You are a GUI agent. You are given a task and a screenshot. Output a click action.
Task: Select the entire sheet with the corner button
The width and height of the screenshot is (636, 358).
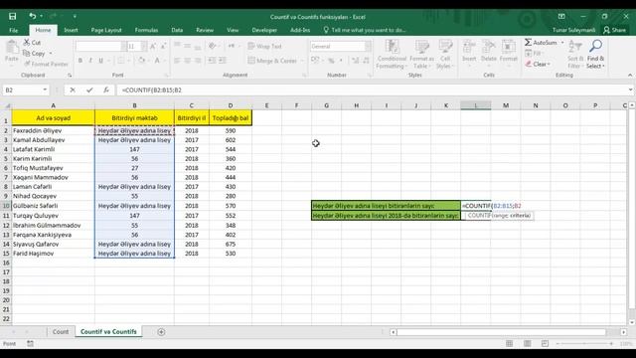coord(6,105)
